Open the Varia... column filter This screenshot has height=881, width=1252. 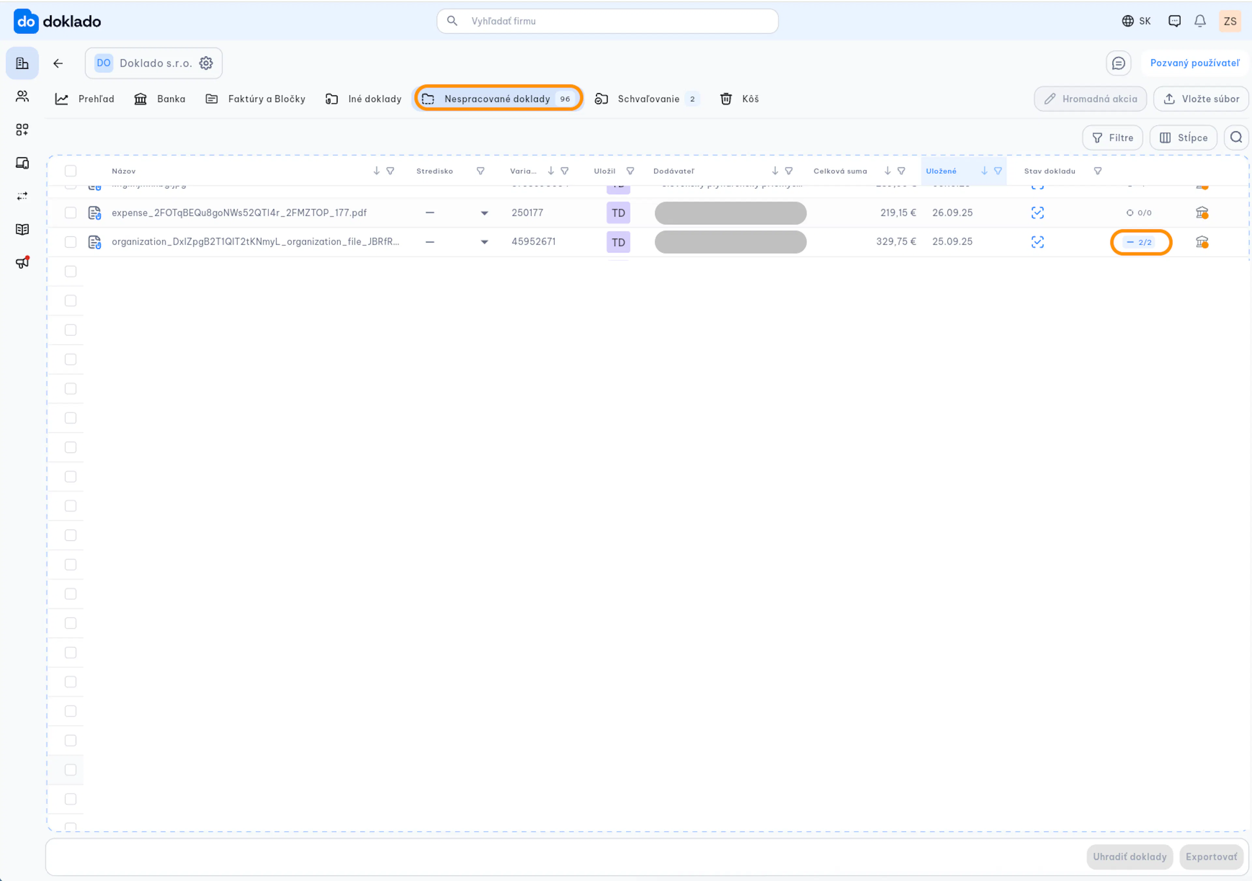(x=565, y=171)
